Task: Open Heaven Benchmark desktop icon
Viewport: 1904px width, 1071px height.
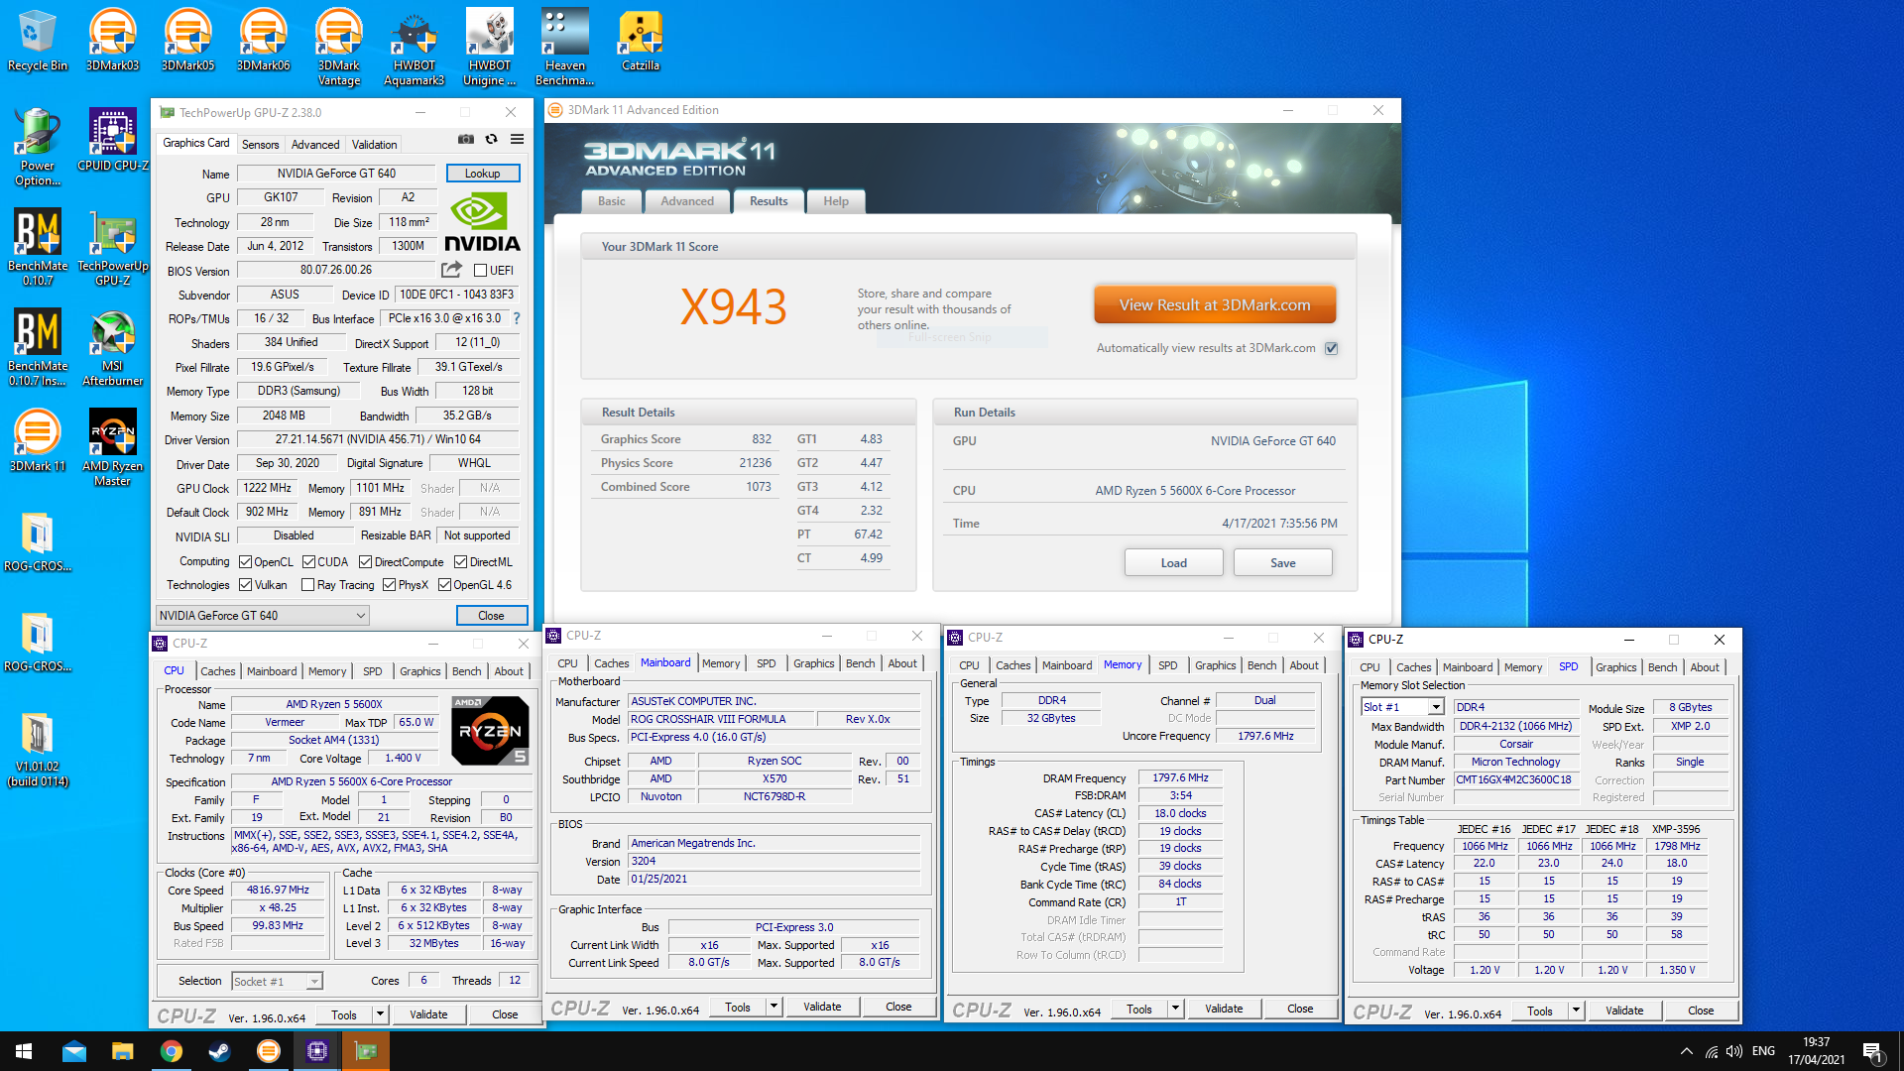Action: coord(564,47)
